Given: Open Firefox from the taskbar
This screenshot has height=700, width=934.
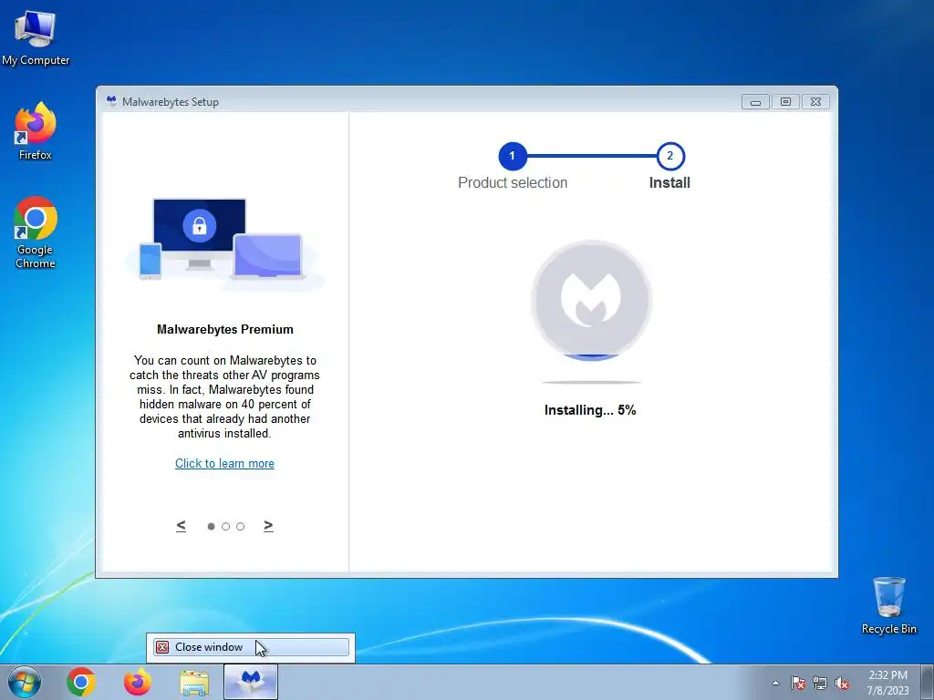Looking at the screenshot, I should [x=137, y=682].
